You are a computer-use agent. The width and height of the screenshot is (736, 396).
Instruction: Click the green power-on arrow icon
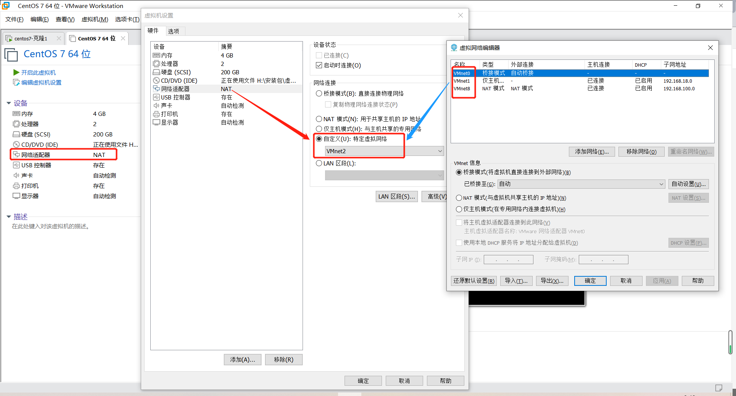[16, 72]
